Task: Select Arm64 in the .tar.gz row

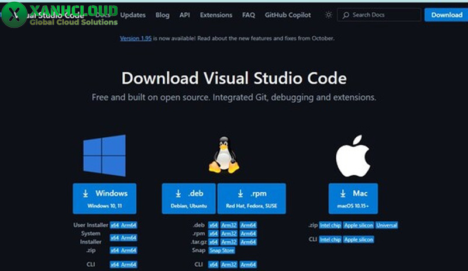Action: pyautogui.click(x=248, y=242)
